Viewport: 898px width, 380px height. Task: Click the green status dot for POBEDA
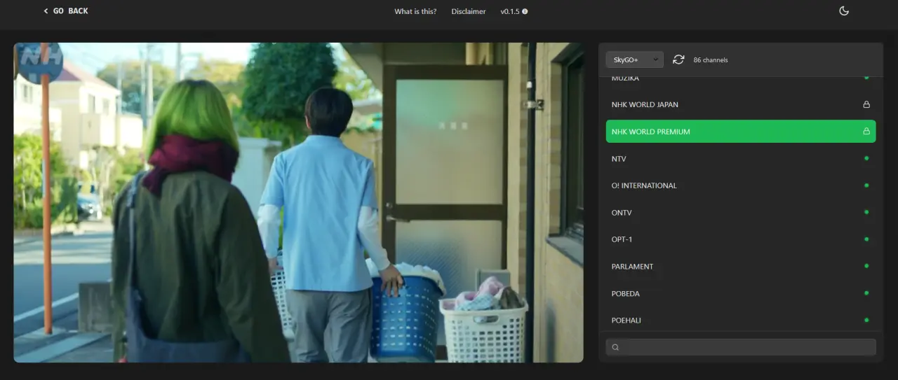tap(866, 293)
